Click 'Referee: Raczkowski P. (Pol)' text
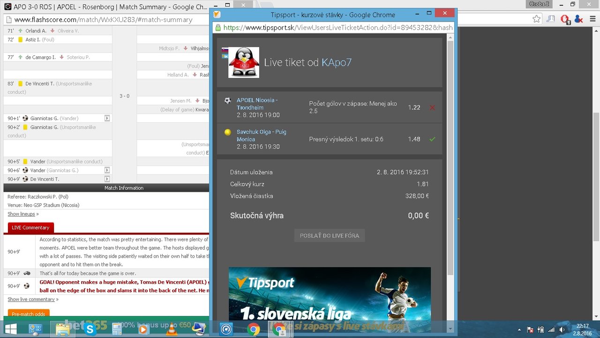Screen dimensions: 600x338 tap(38, 197)
